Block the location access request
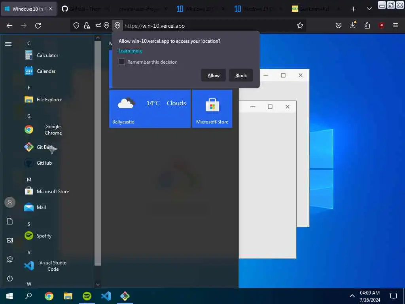405x304 pixels. pos(241,76)
